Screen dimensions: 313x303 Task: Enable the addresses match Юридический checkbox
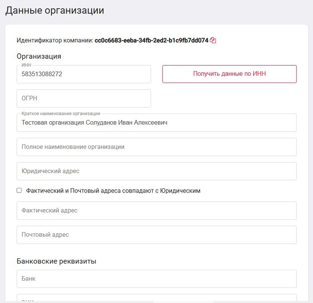pos(19,190)
